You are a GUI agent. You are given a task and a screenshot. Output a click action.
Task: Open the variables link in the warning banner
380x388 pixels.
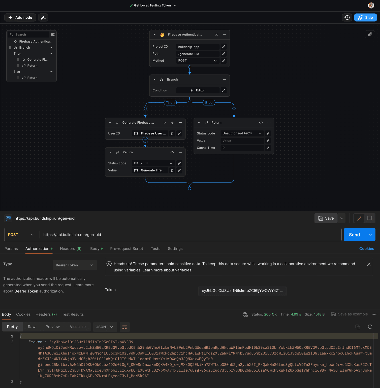pyautogui.click(x=183, y=270)
